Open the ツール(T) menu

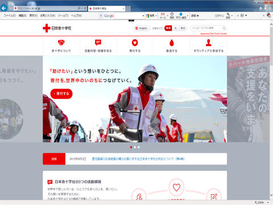(x=63, y=15)
